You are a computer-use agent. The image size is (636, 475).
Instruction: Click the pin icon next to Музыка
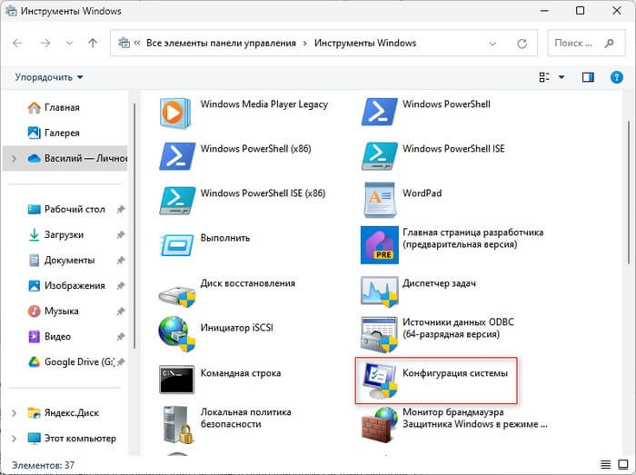[121, 312]
